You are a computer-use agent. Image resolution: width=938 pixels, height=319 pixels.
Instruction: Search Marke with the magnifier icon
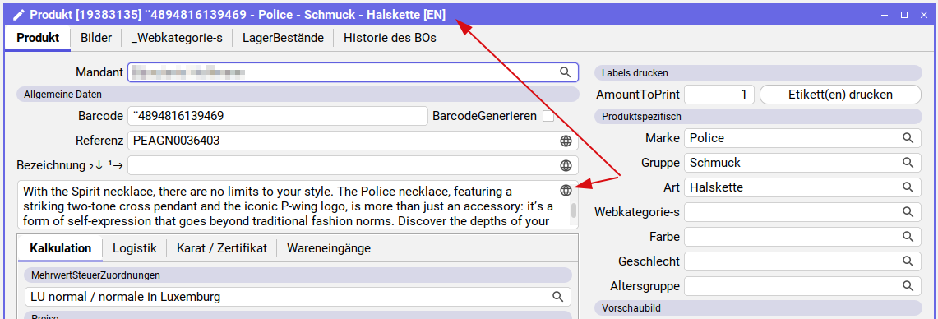point(908,138)
